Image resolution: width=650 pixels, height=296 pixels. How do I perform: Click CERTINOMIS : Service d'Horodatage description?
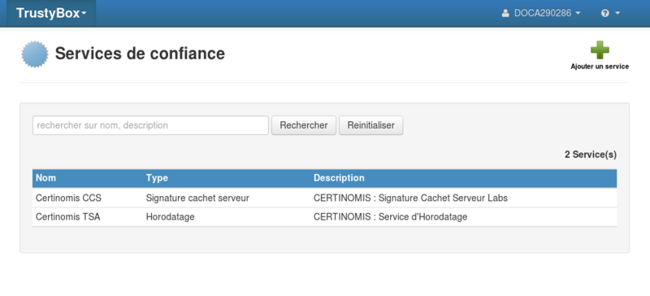click(390, 217)
